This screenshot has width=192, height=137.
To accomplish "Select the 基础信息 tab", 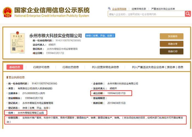I will (15, 67).
